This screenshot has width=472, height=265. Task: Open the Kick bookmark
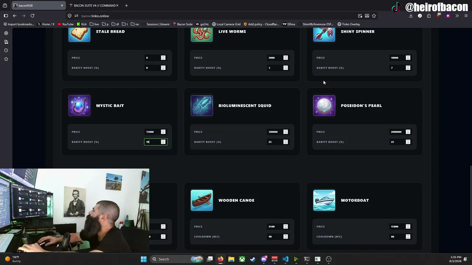pyautogui.click(x=81, y=24)
